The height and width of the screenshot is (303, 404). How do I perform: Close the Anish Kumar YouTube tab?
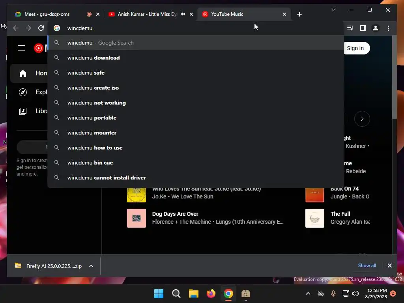click(x=191, y=14)
